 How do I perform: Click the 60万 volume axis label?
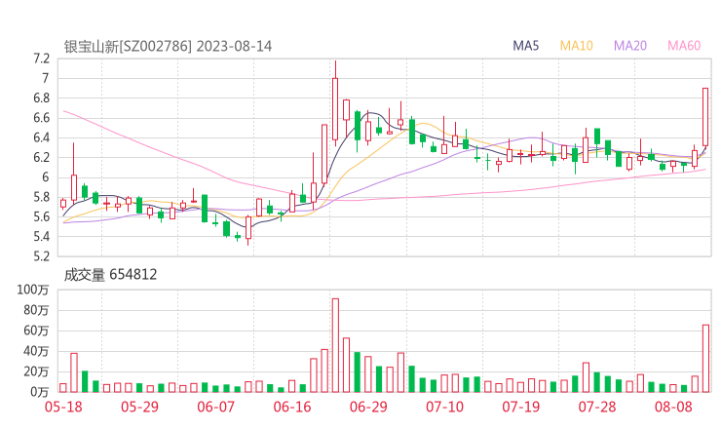point(36,331)
